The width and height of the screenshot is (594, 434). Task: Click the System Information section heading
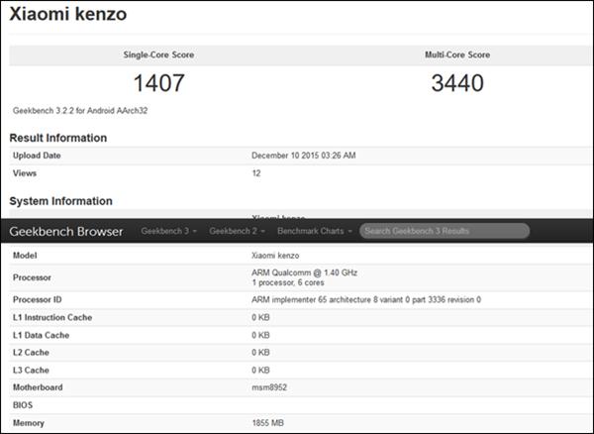click(61, 201)
